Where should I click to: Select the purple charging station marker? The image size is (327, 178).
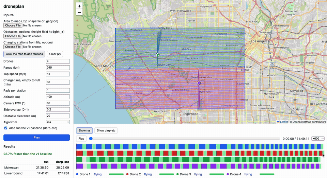(x=199, y=83)
